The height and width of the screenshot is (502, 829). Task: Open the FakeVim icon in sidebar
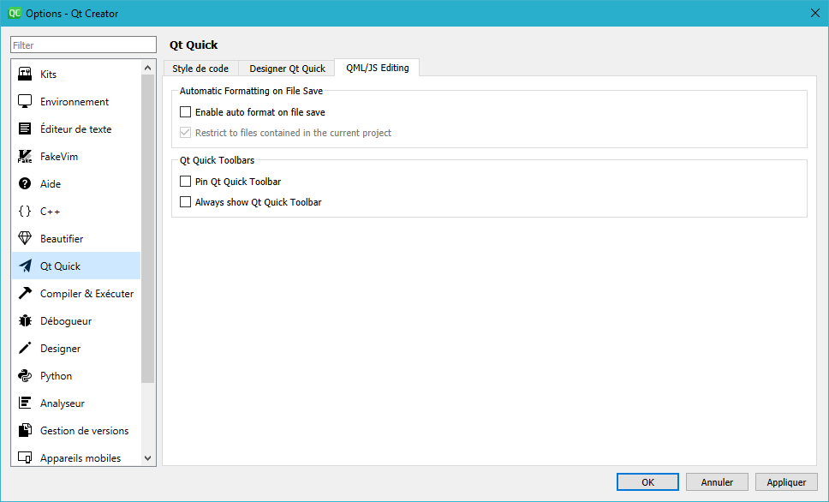pyautogui.click(x=25, y=157)
